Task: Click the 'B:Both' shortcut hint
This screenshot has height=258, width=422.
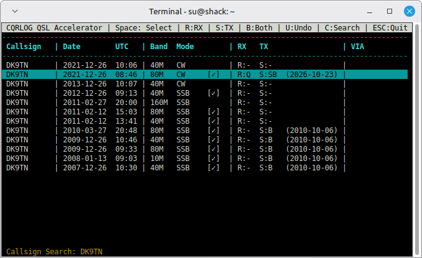Action: 259,28
